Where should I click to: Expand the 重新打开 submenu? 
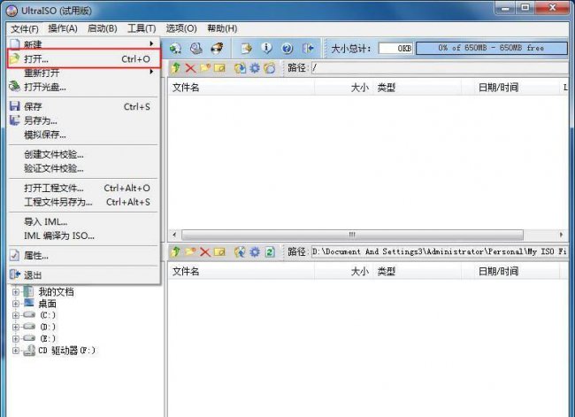pyautogui.click(x=84, y=73)
